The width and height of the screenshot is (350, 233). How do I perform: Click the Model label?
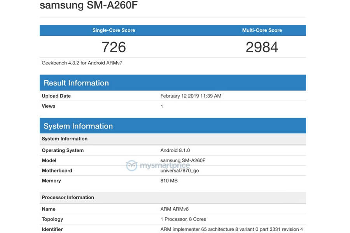49,160
